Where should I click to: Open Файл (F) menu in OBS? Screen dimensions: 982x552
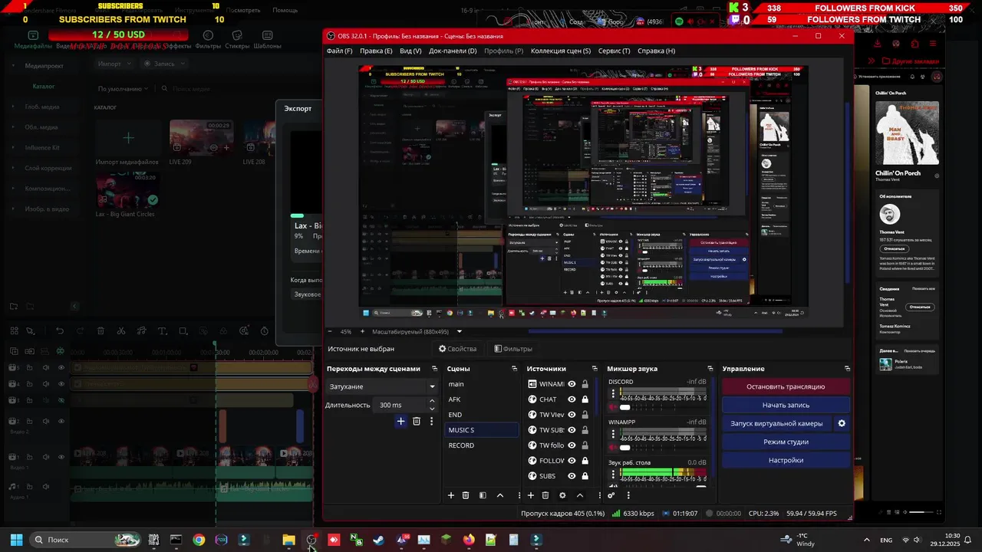339,51
